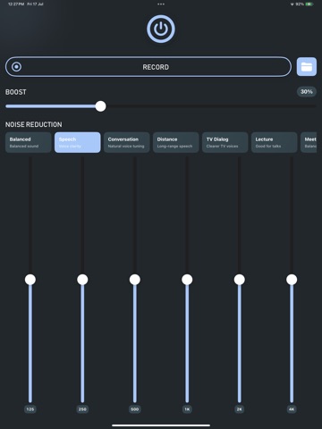
Task: Click the 500 Hz equalizer slider knob
Action: 135,280
